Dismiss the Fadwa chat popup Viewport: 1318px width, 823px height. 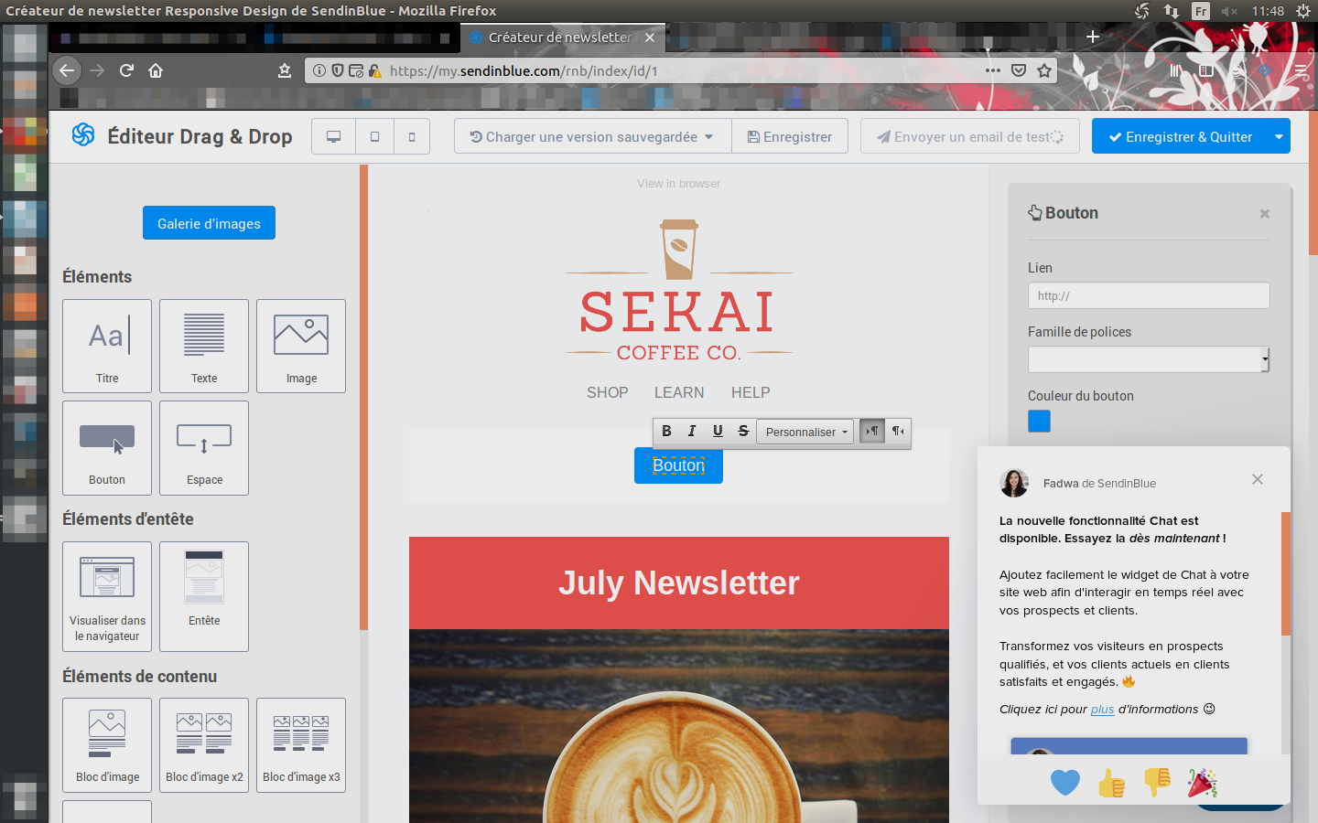(x=1258, y=479)
